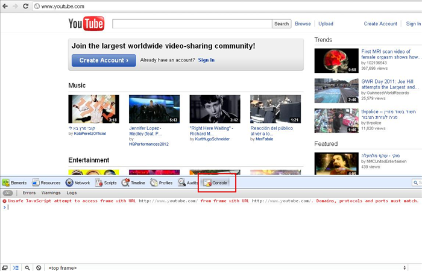Click the KurtHugoSchneider channel link

point(212,139)
